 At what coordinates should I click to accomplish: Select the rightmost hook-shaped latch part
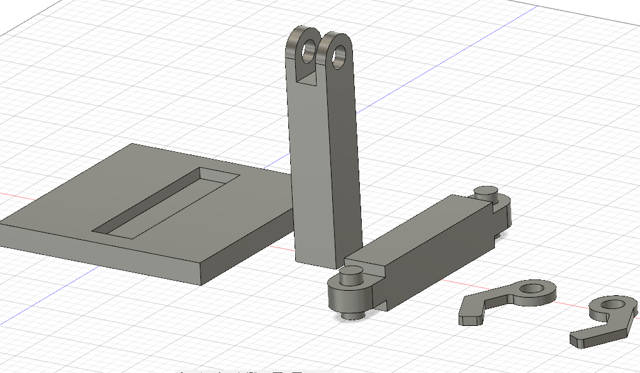(x=604, y=322)
